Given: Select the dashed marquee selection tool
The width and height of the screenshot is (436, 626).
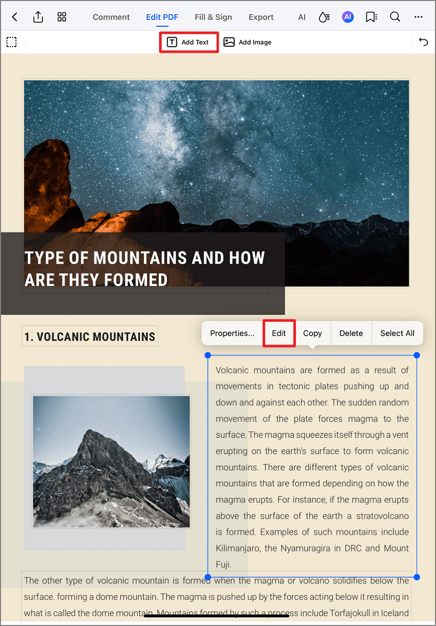Looking at the screenshot, I should [x=11, y=42].
